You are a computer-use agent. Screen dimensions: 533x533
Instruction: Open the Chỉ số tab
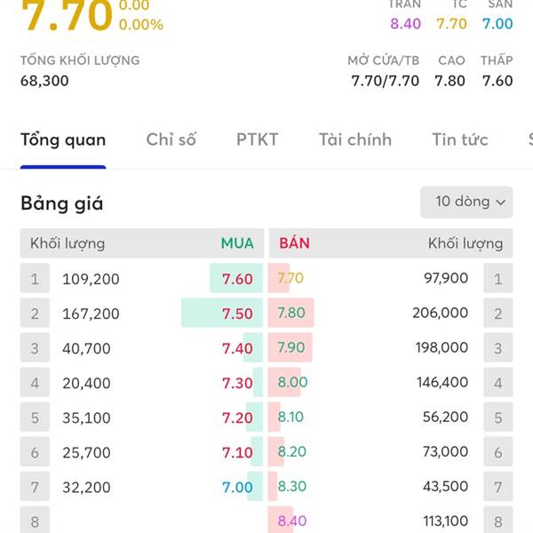tap(171, 139)
